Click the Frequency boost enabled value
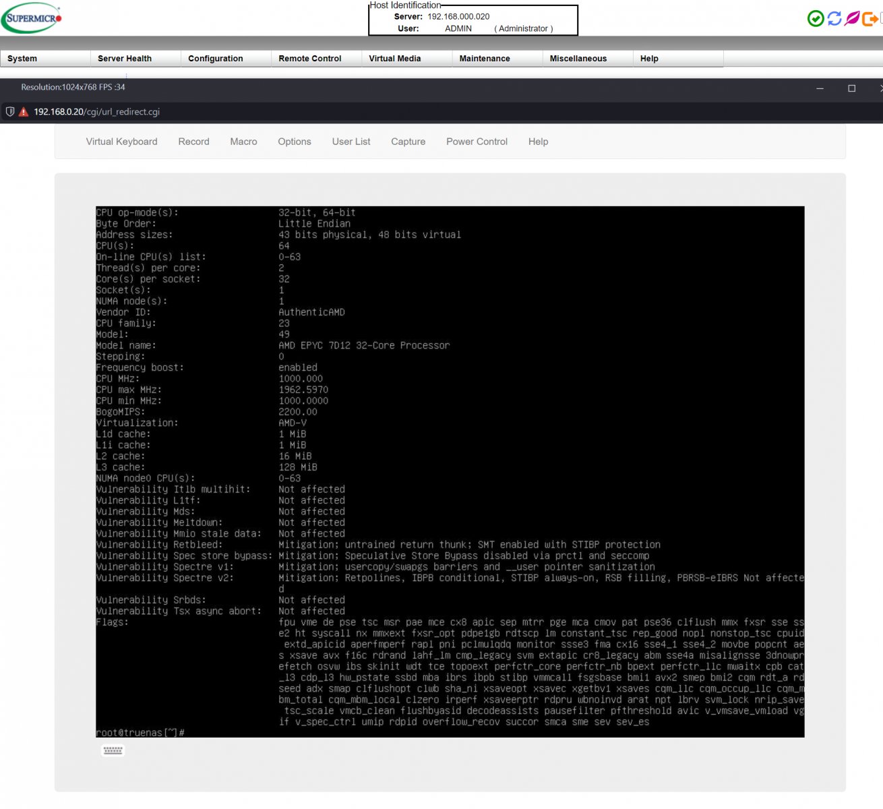 pos(298,367)
